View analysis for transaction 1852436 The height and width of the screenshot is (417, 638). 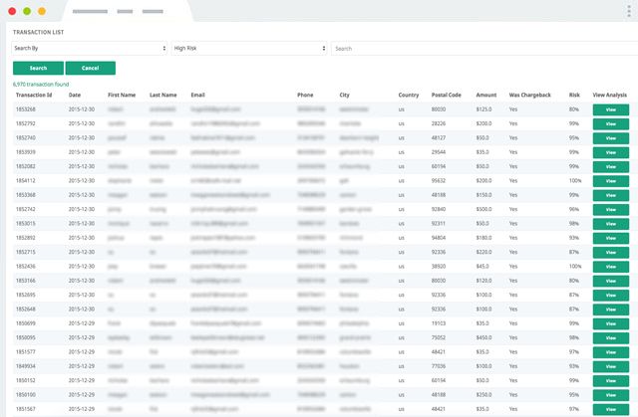[x=611, y=267]
